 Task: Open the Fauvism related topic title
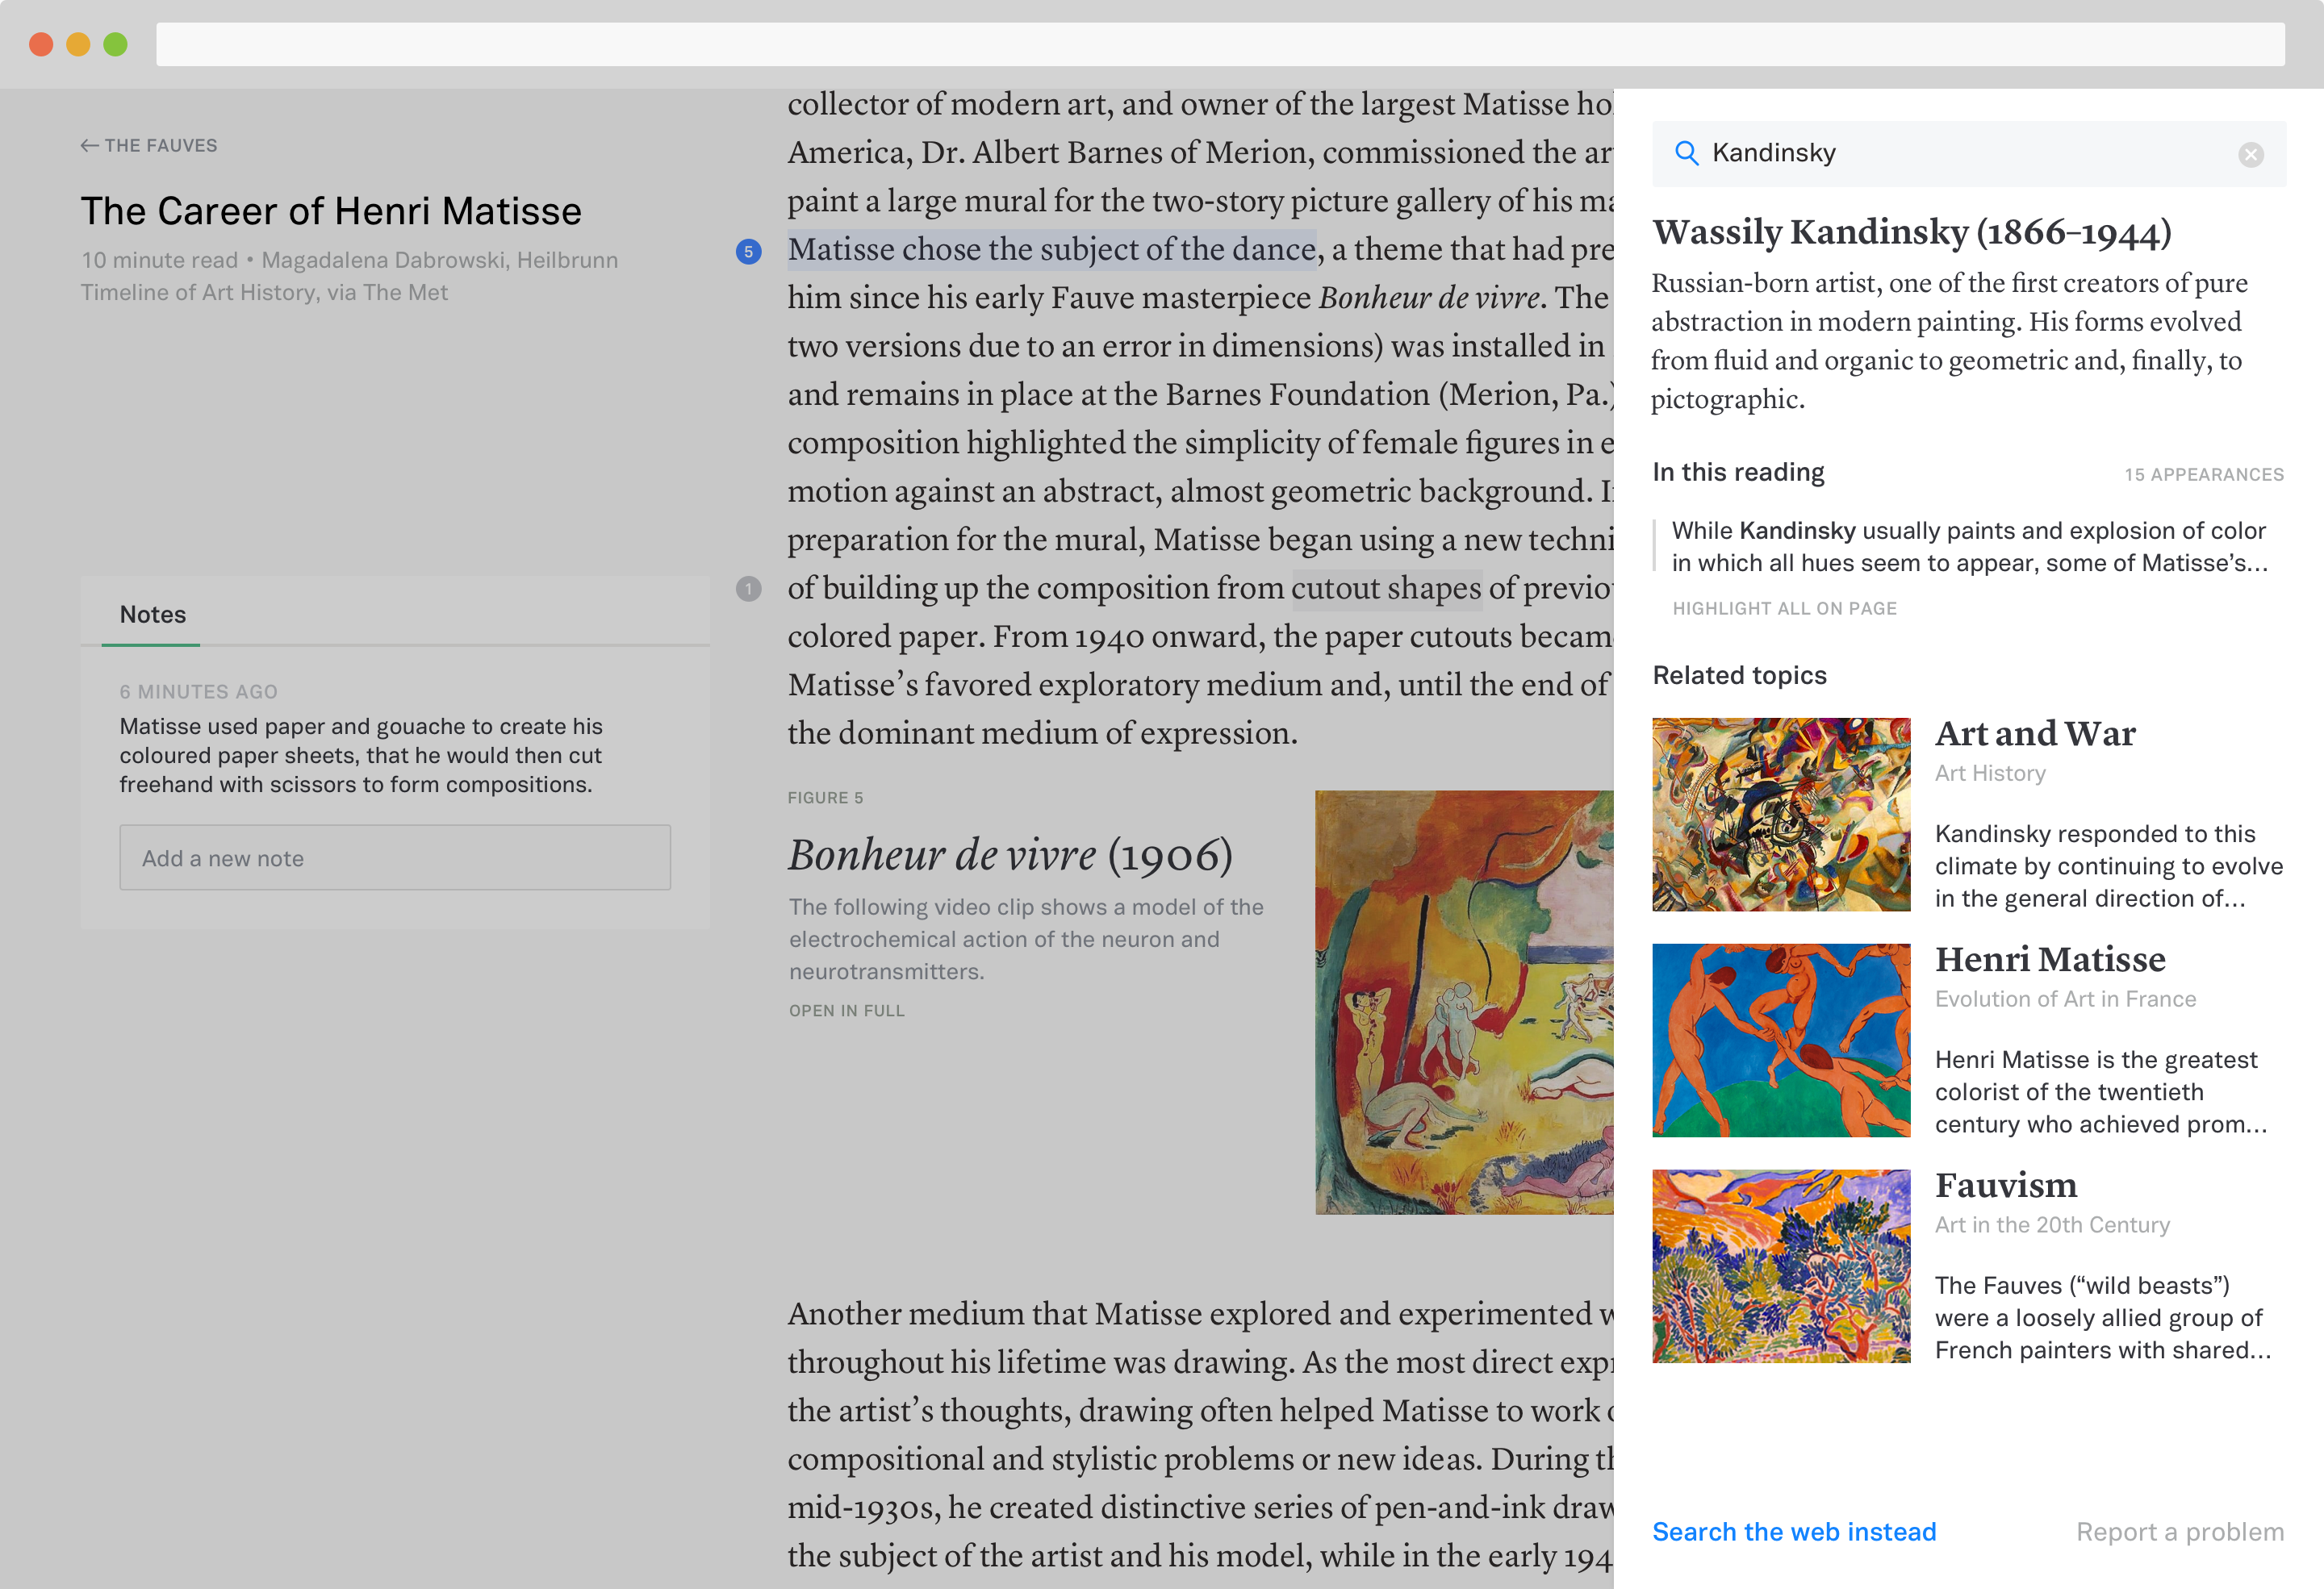2005,1185
